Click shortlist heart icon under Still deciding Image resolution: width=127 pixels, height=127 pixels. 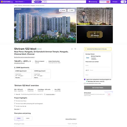click(109, 94)
